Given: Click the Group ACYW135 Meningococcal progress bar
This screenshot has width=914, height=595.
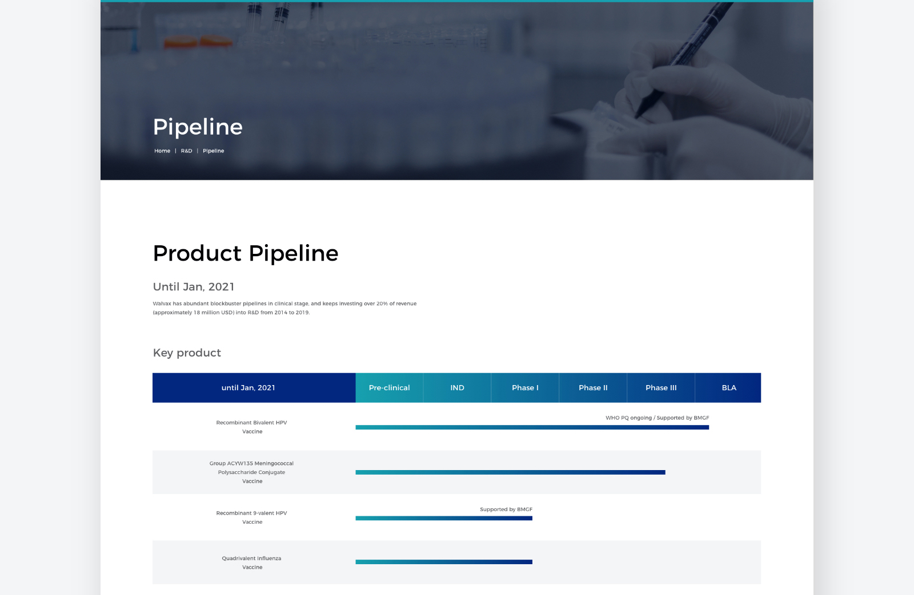Looking at the screenshot, I should click(510, 472).
